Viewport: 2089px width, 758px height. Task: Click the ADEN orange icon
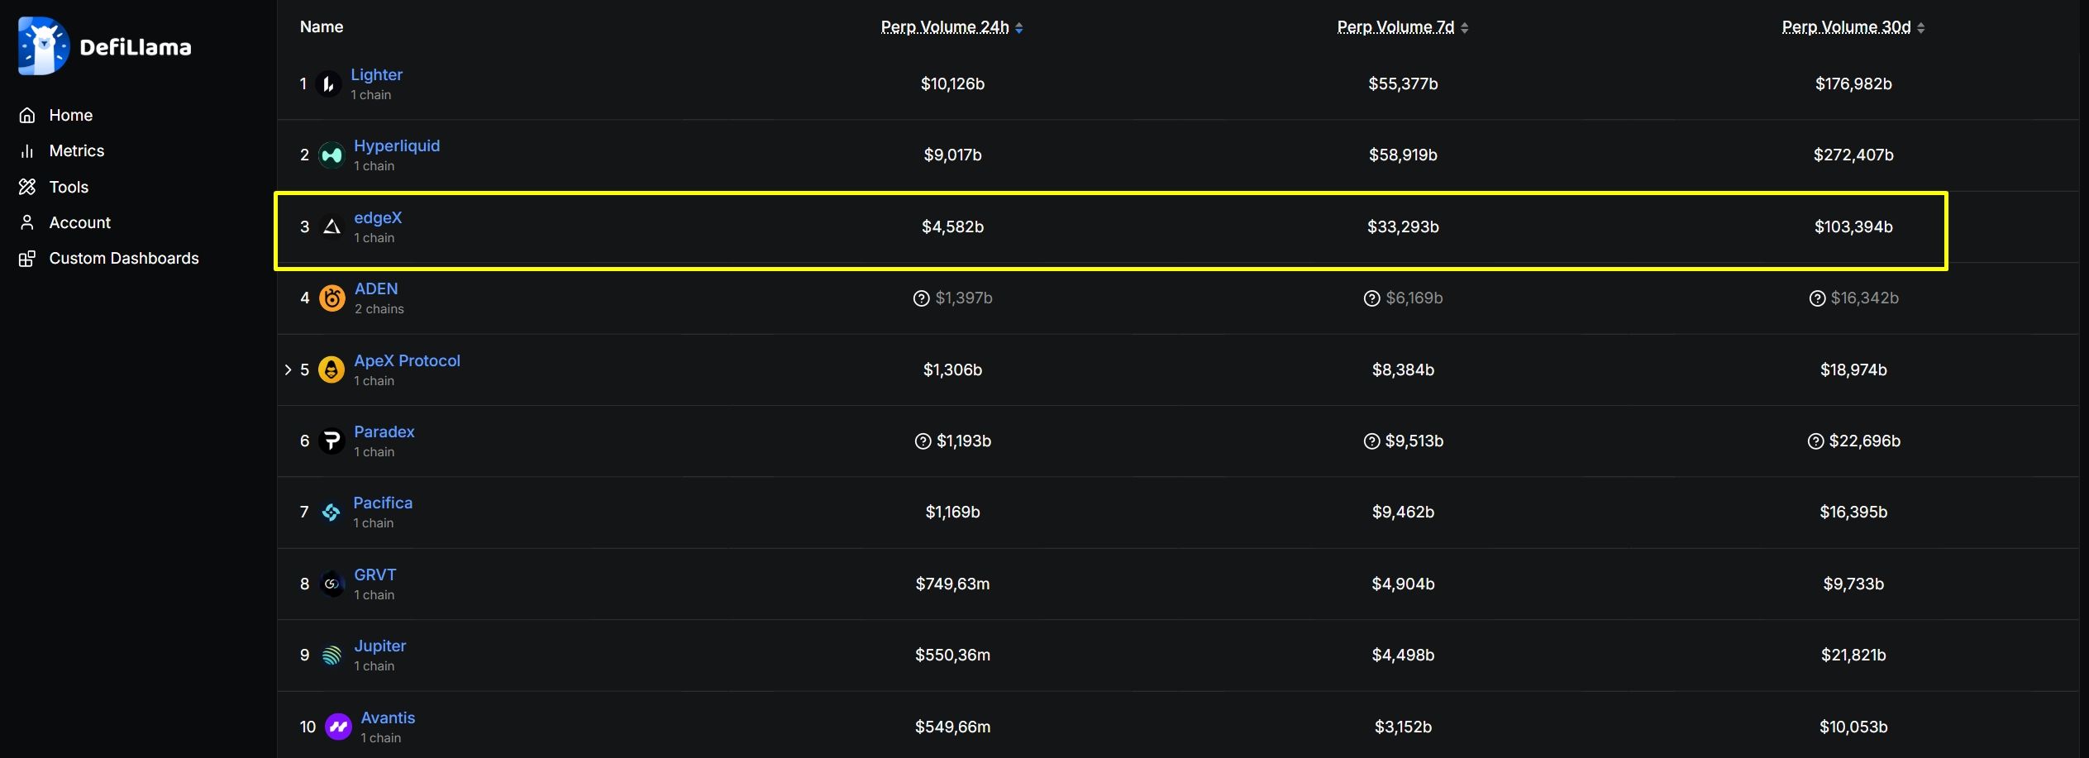coord(331,298)
